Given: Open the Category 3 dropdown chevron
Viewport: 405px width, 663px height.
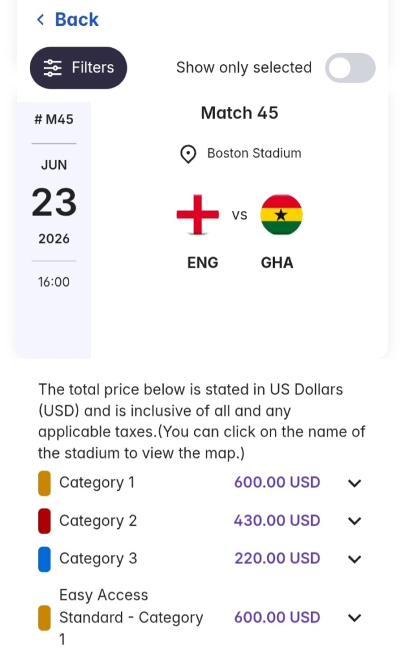Looking at the screenshot, I should click(x=355, y=559).
